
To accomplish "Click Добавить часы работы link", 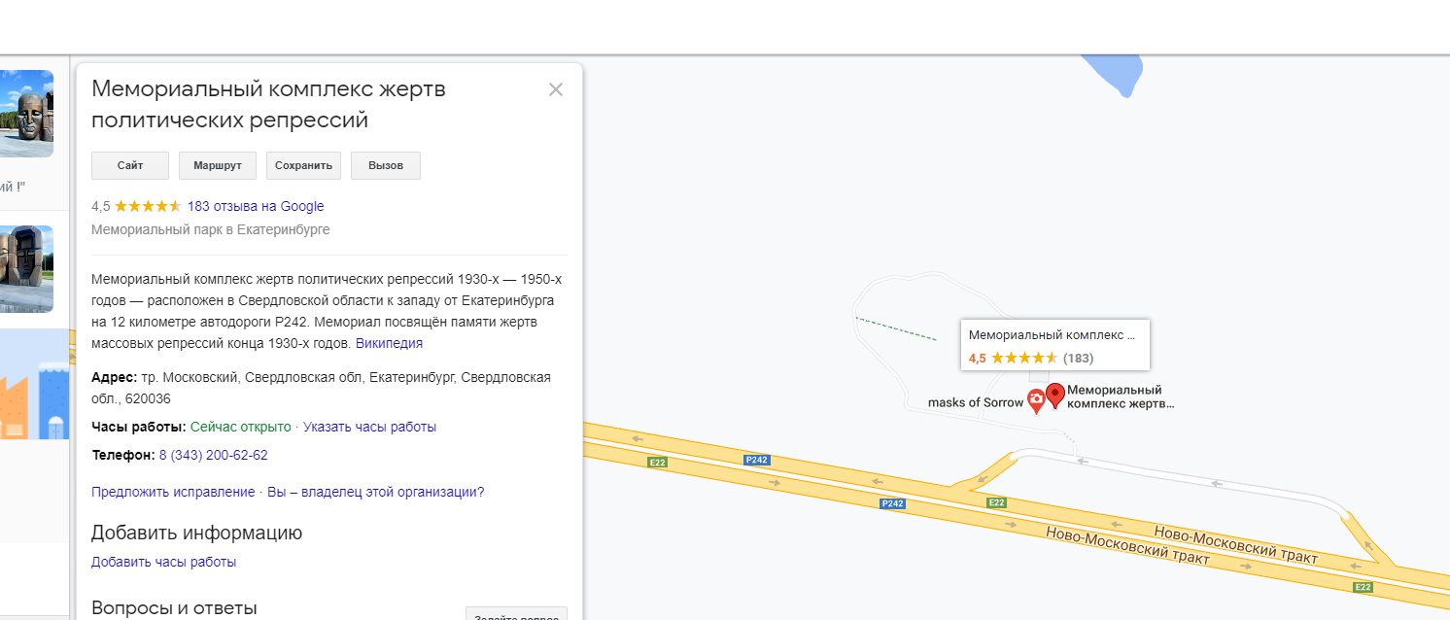I will [x=163, y=562].
